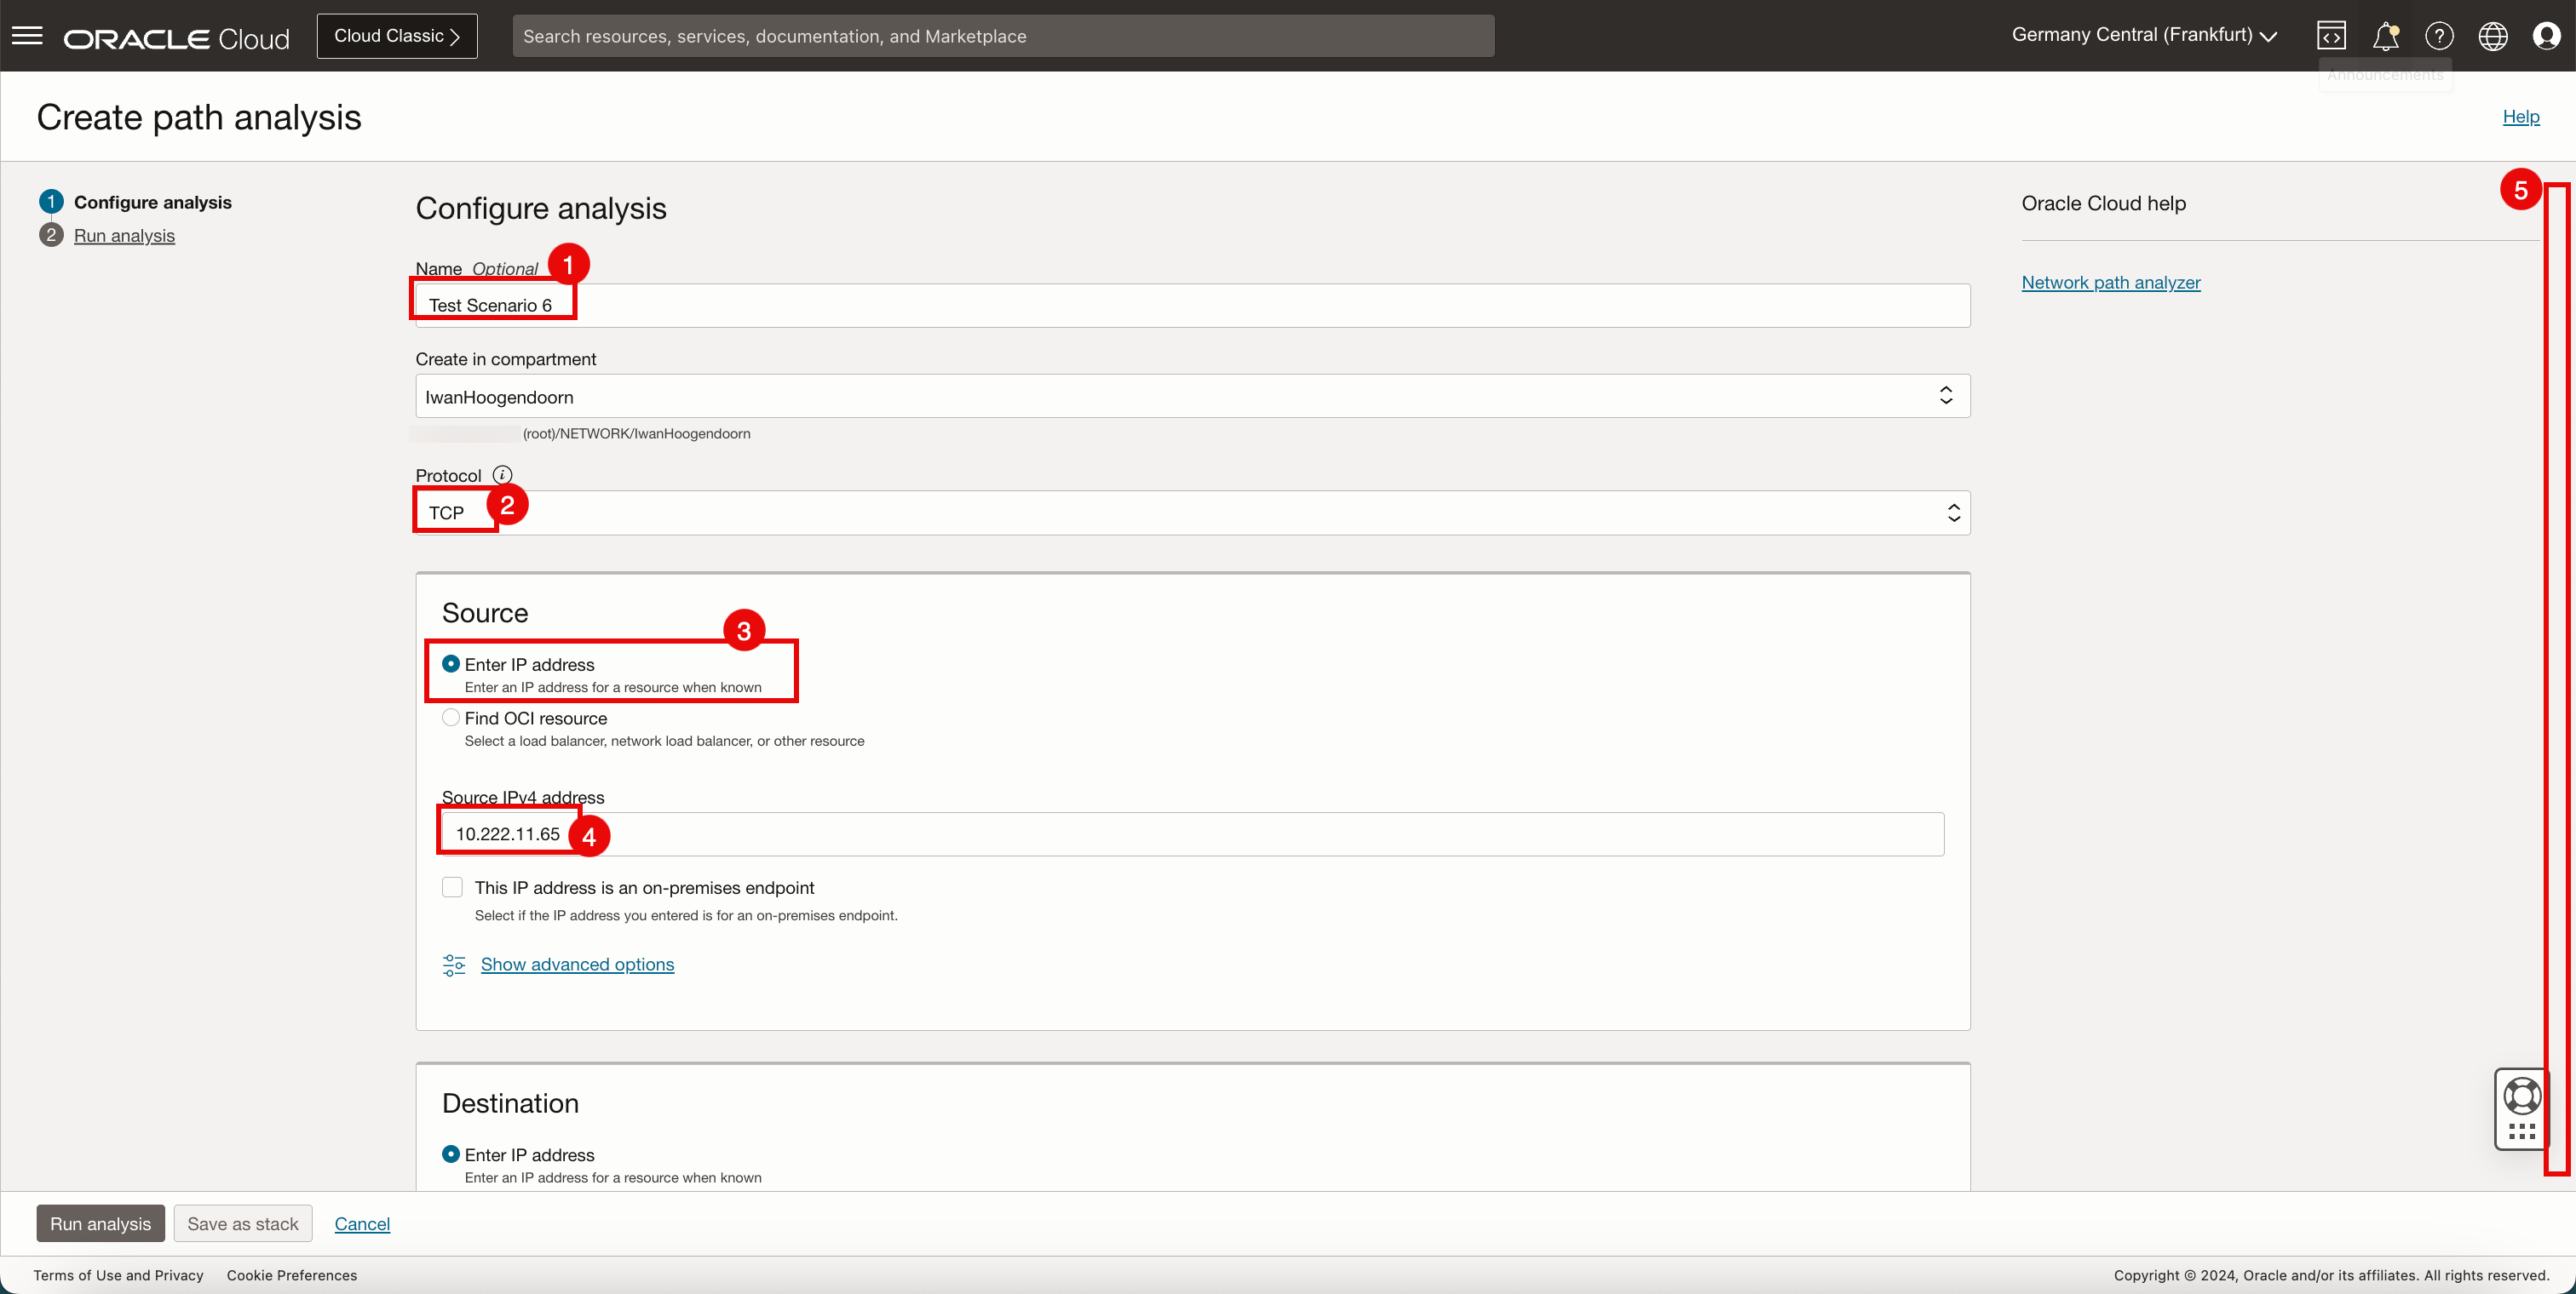Open the user profile avatar icon
The image size is (2576, 1294).
pos(2546,36)
